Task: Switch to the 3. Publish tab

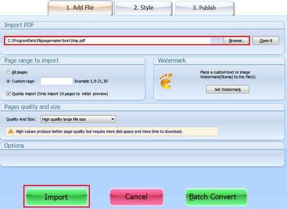Action: pos(204,8)
